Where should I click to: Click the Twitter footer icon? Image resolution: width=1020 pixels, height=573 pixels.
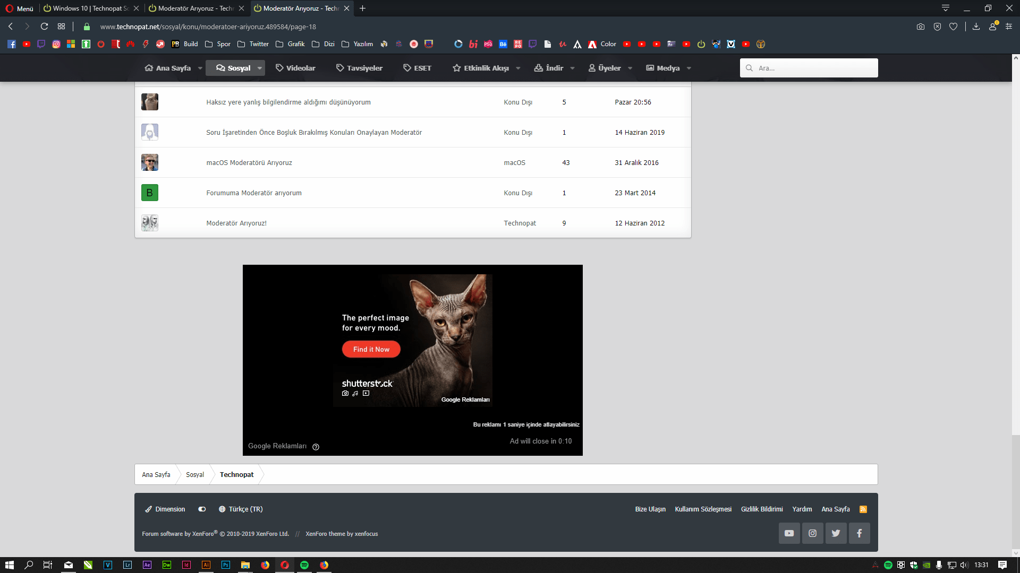836,533
